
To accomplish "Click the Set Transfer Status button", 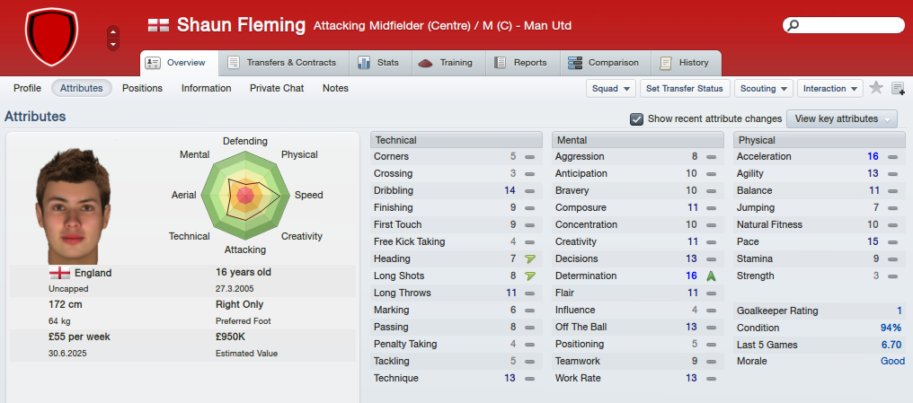I will pyautogui.click(x=685, y=88).
